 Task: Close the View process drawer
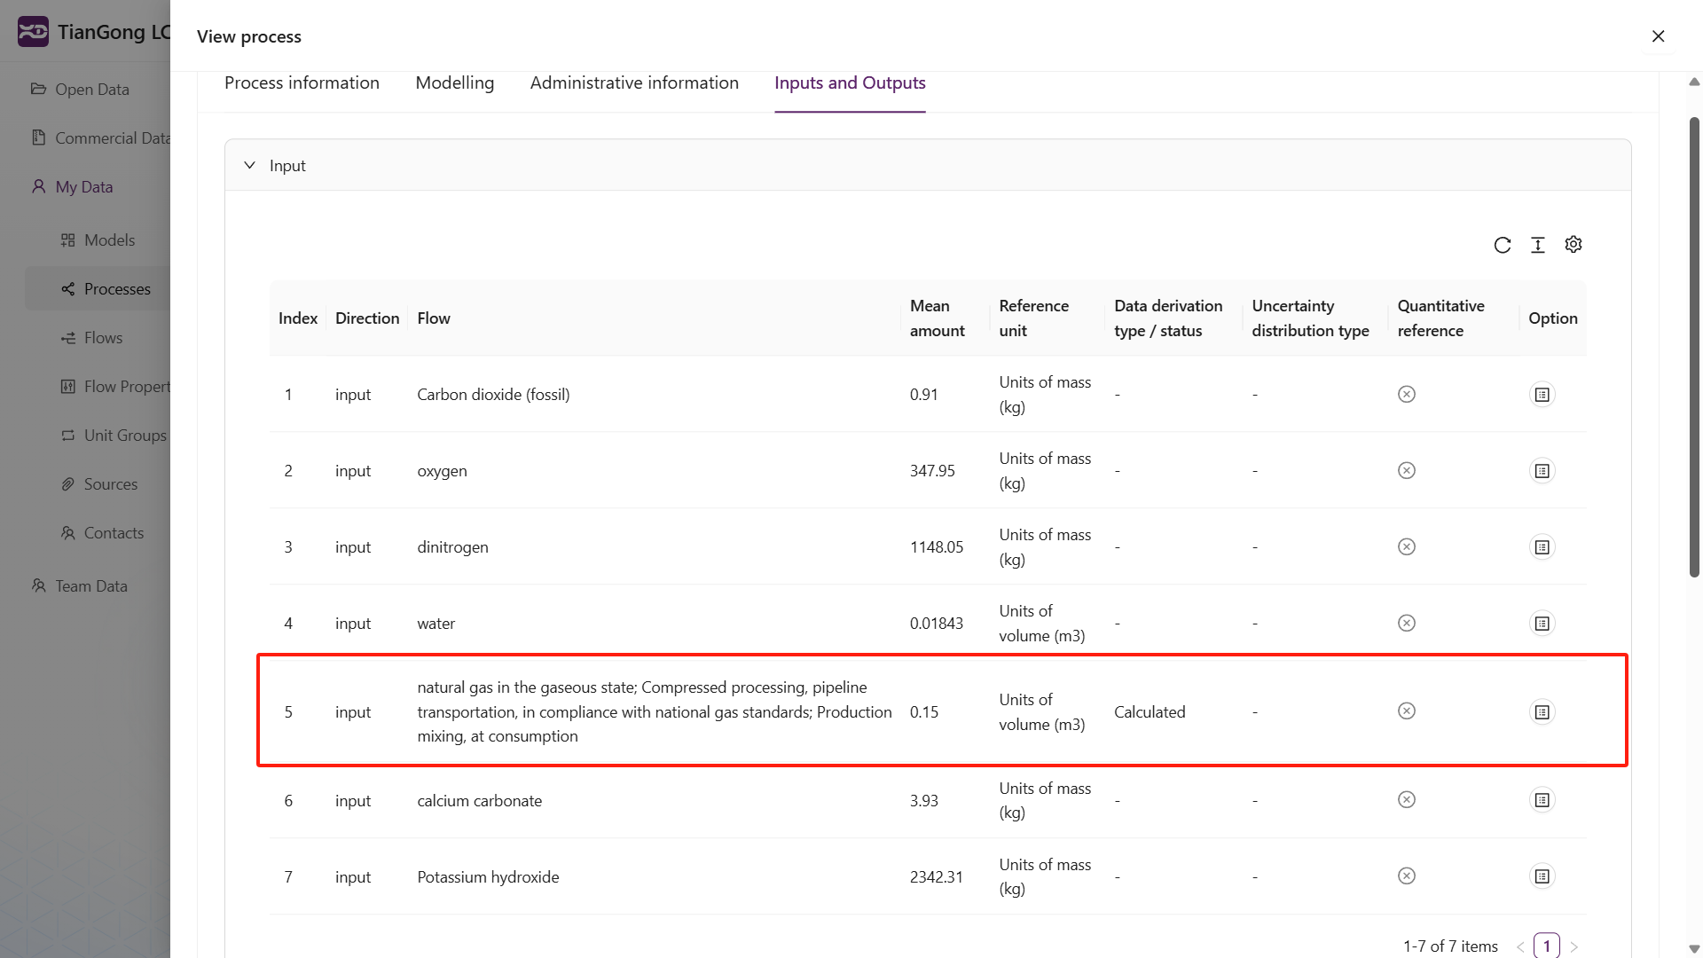tap(1658, 36)
